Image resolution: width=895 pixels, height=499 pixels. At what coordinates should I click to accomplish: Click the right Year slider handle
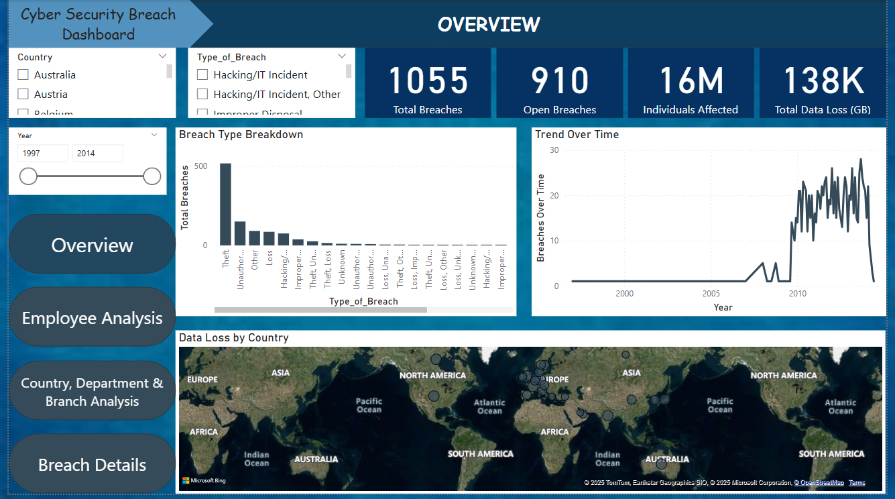pyautogui.click(x=152, y=176)
